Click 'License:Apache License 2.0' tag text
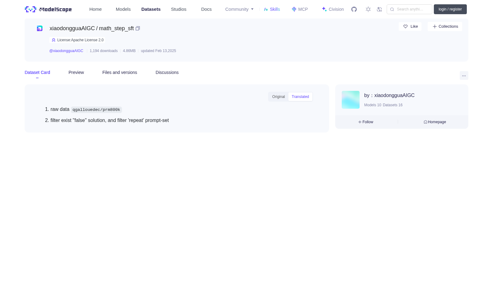493x308 pixels. coord(80,40)
